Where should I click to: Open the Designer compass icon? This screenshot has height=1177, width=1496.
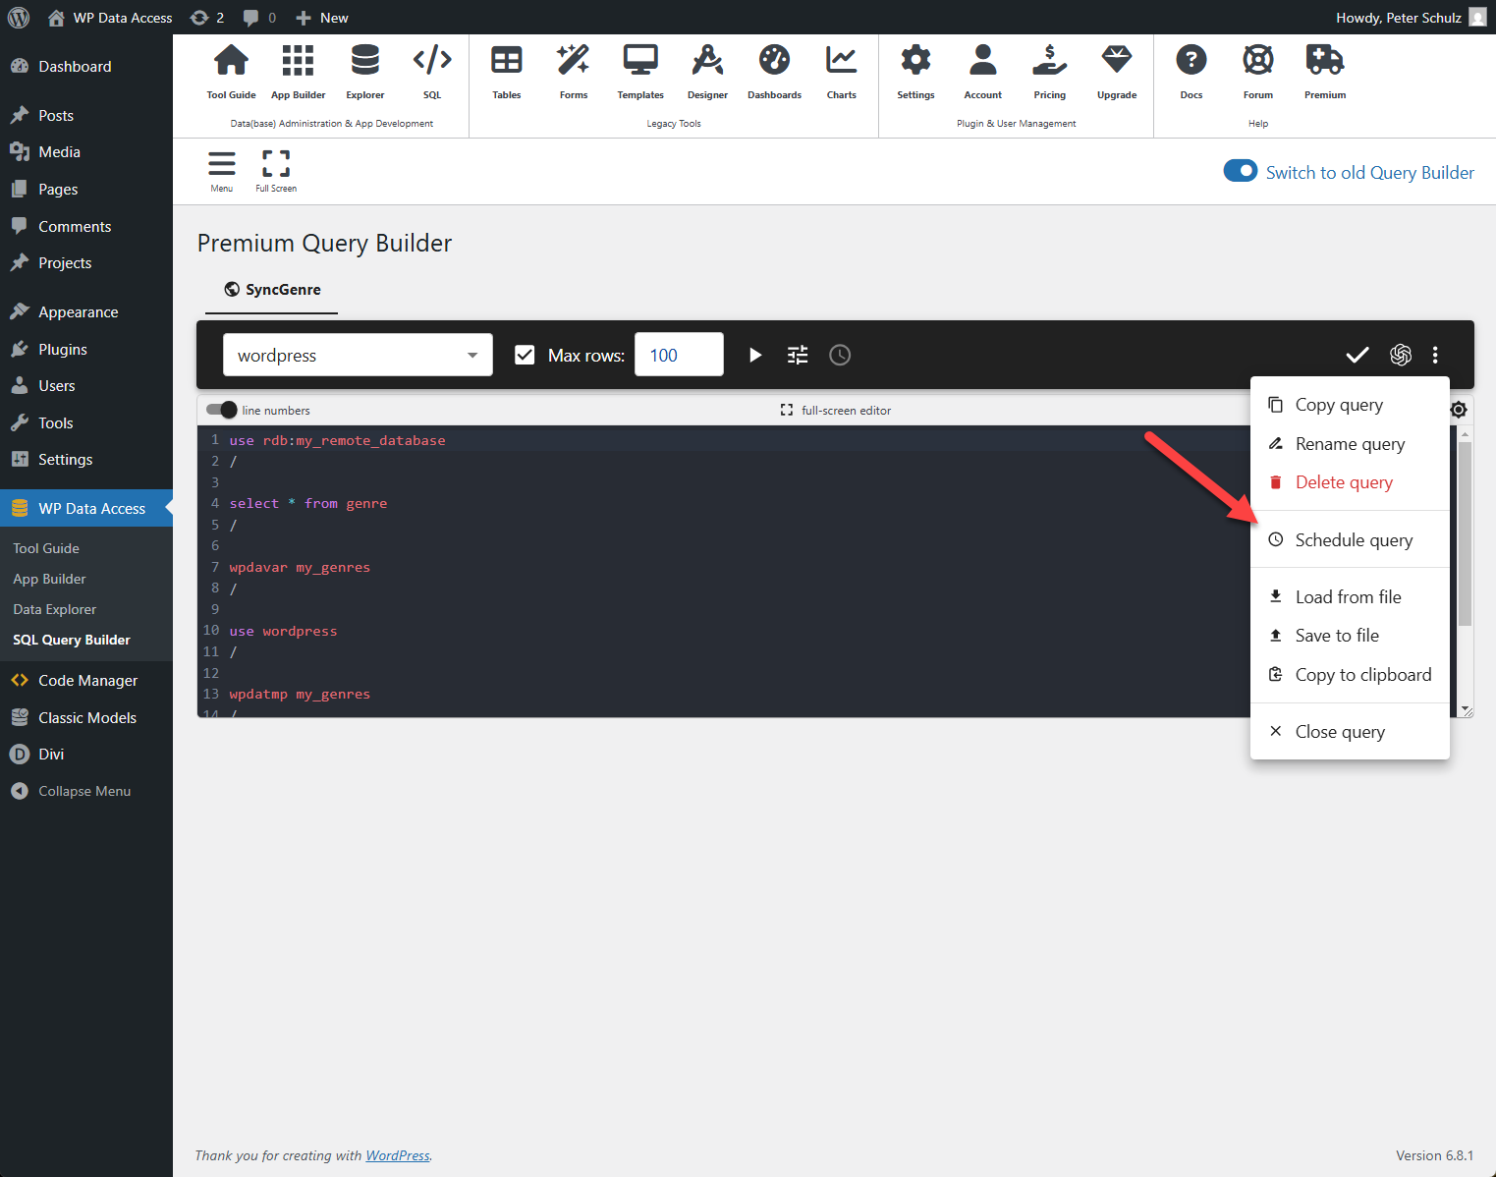[x=707, y=61]
